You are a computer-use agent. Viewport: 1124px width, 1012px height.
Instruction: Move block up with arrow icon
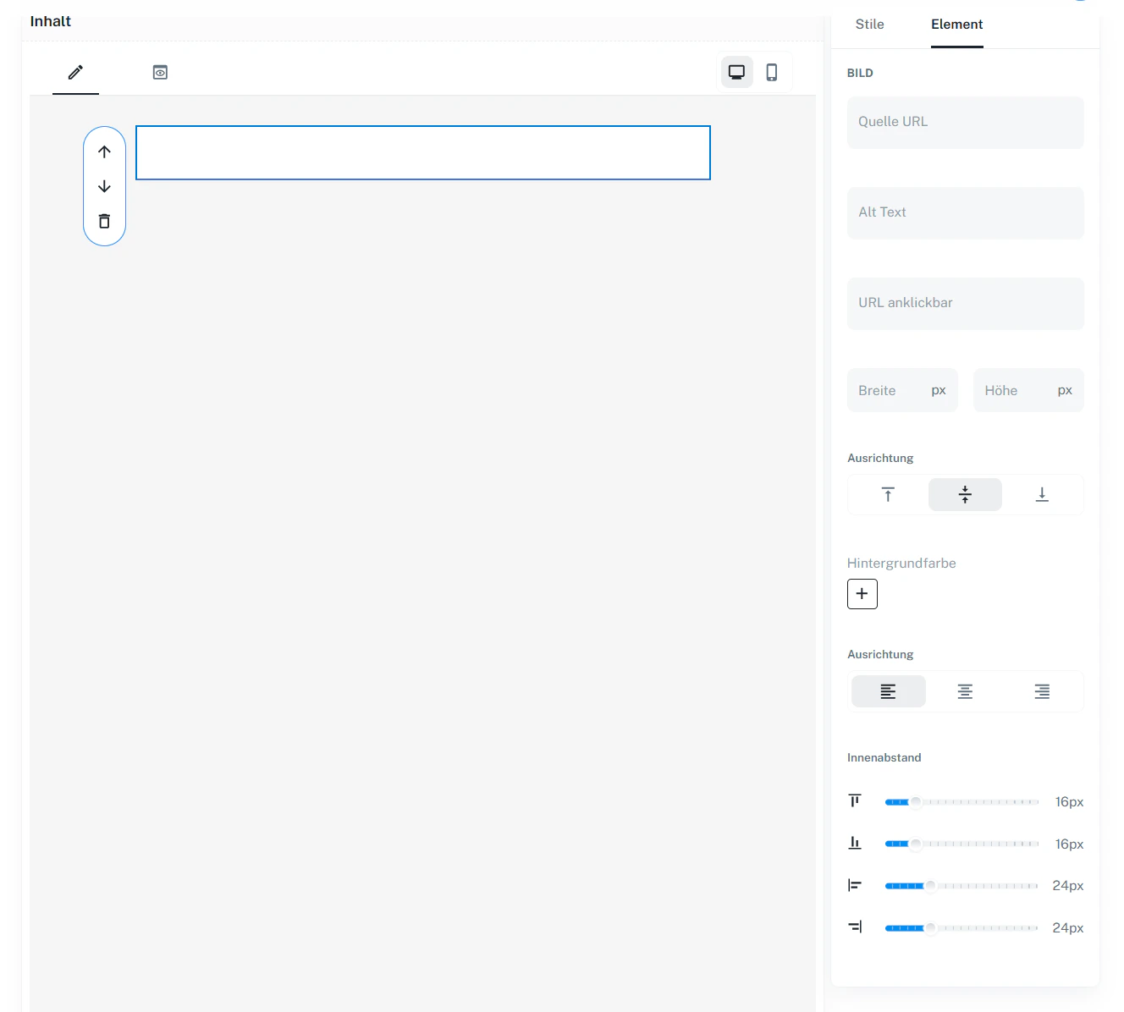pos(104,151)
